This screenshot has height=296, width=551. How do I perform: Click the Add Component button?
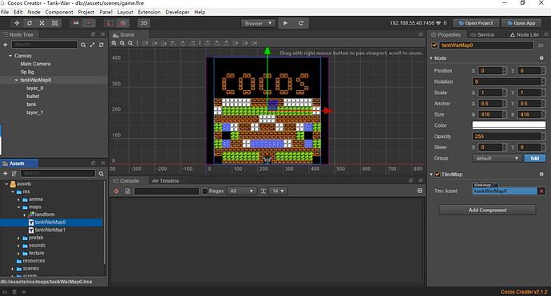pos(487,210)
